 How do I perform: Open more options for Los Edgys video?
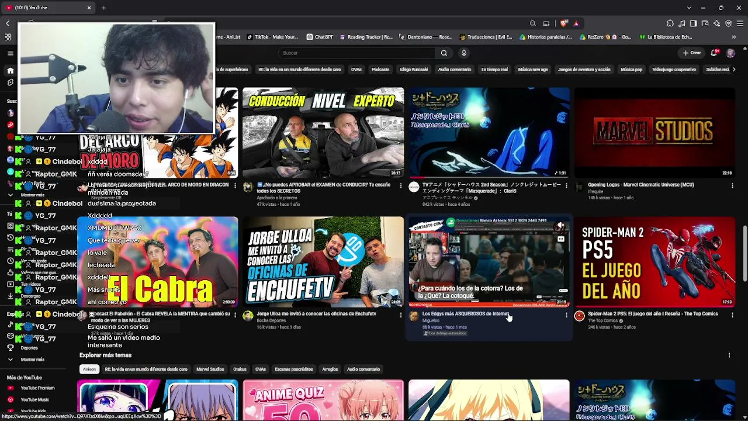566,315
